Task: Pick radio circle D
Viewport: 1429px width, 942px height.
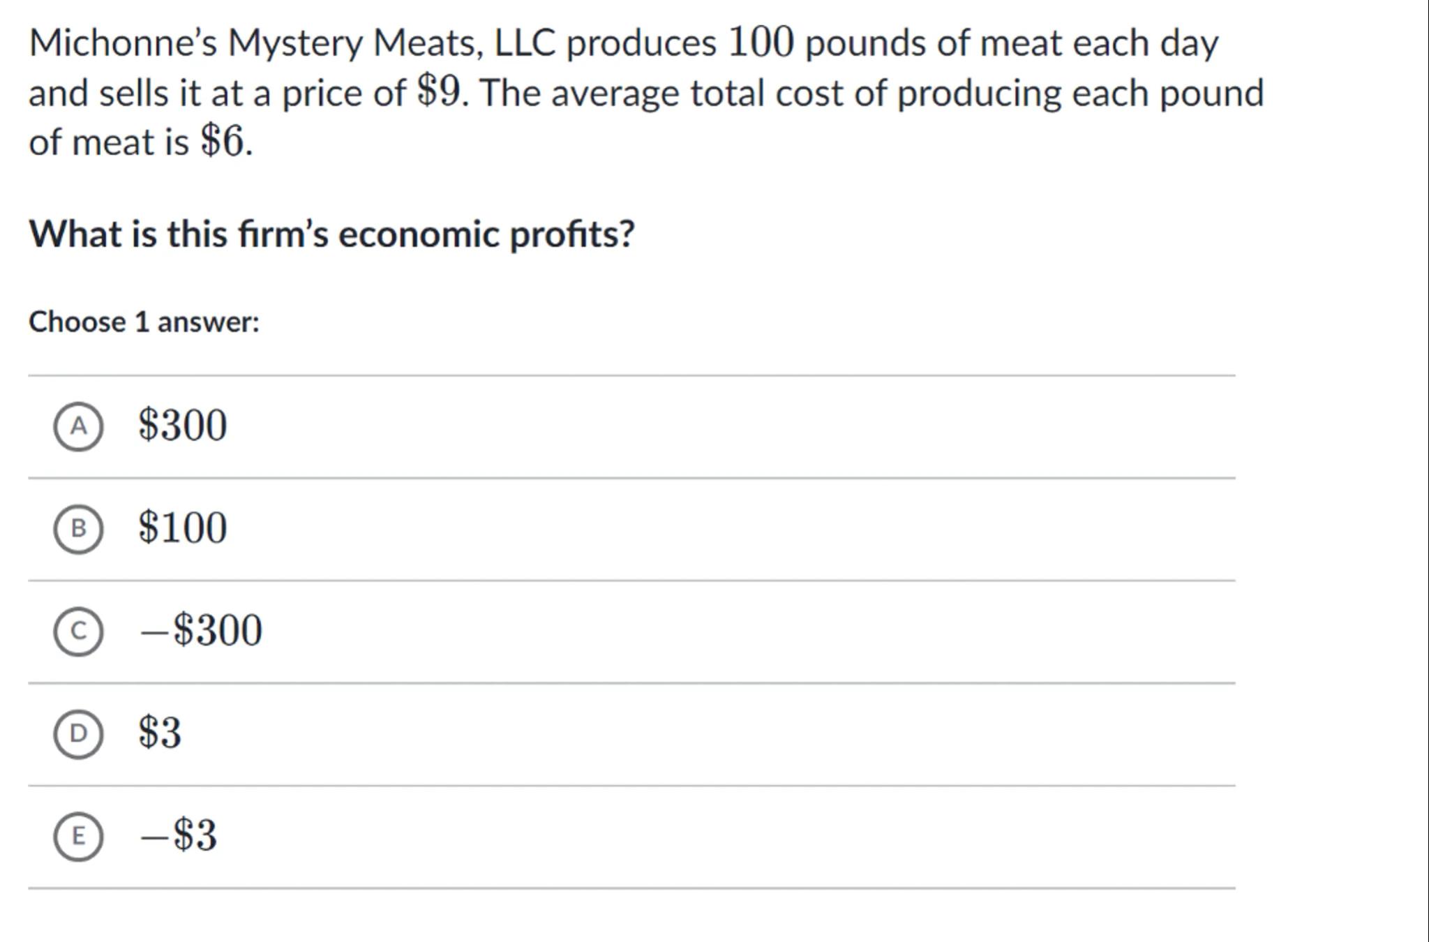Action: click(78, 733)
